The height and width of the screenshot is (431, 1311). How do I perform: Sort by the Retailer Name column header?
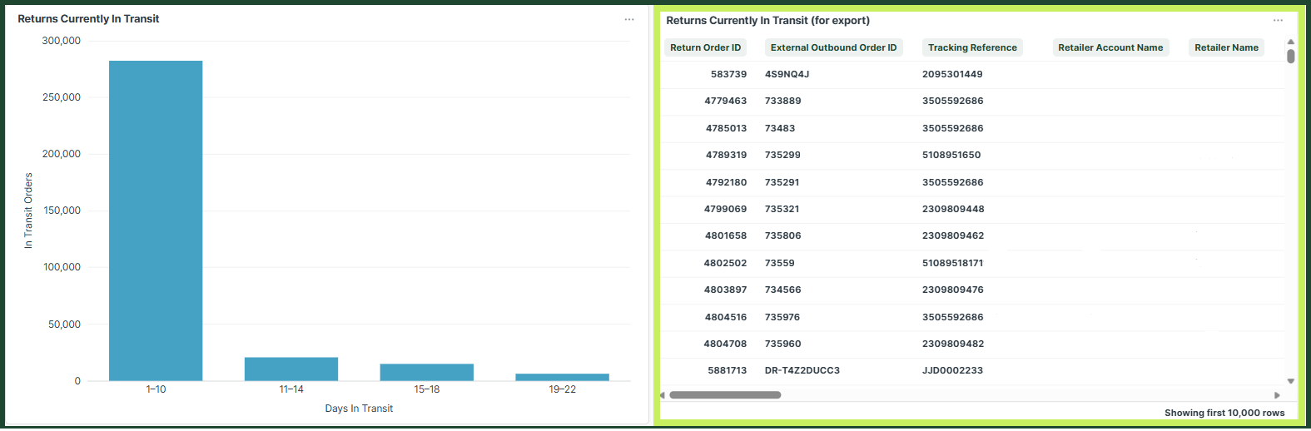(1226, 47)
